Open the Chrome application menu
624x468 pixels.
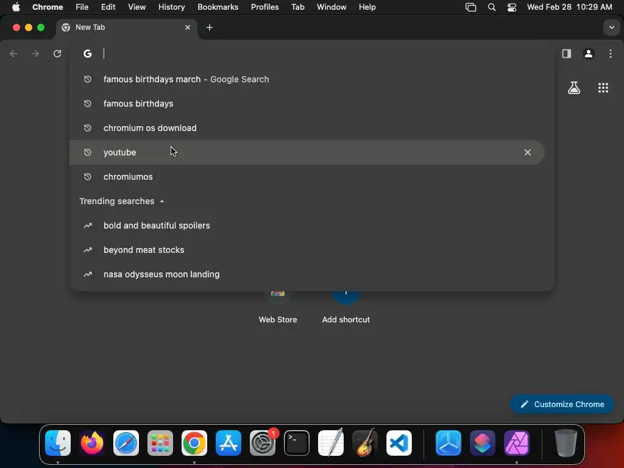48,7
